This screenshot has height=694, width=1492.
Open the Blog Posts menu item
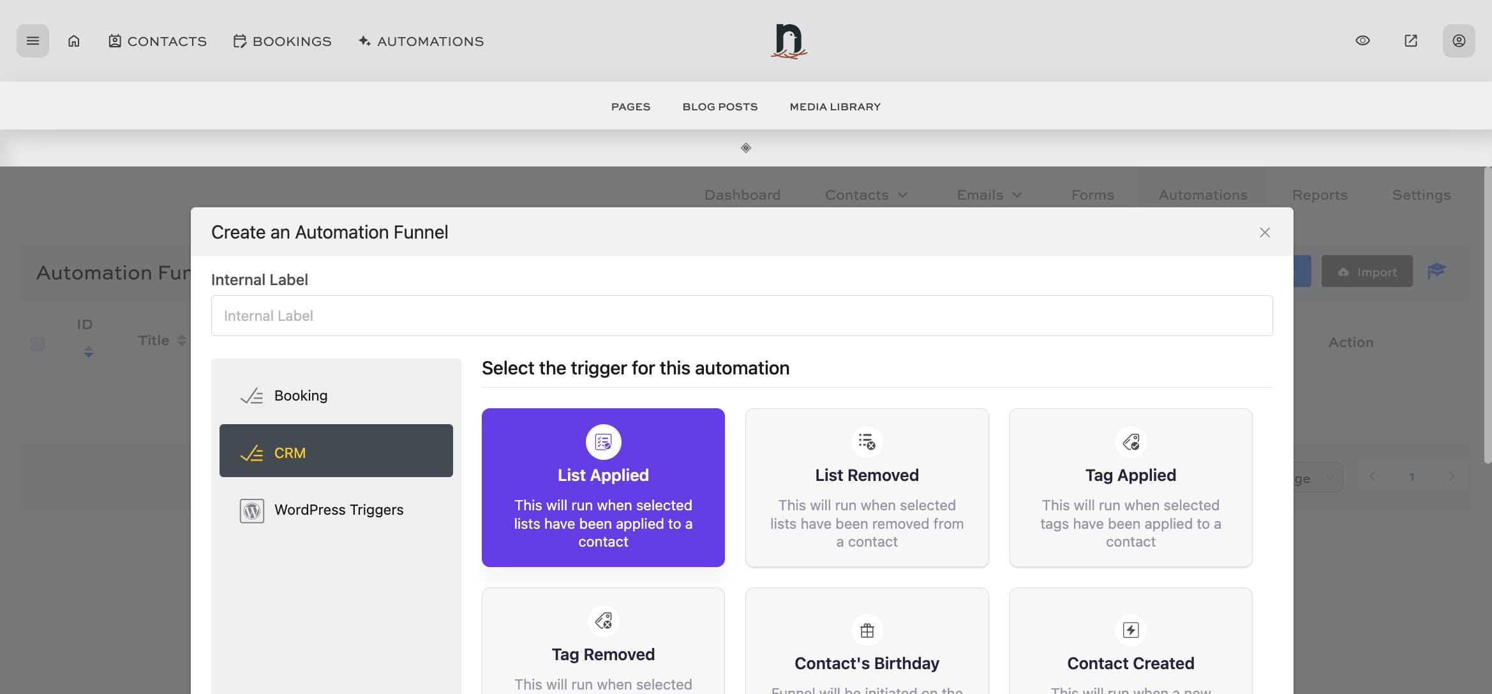pyautogui.click(x=720, y=107)
